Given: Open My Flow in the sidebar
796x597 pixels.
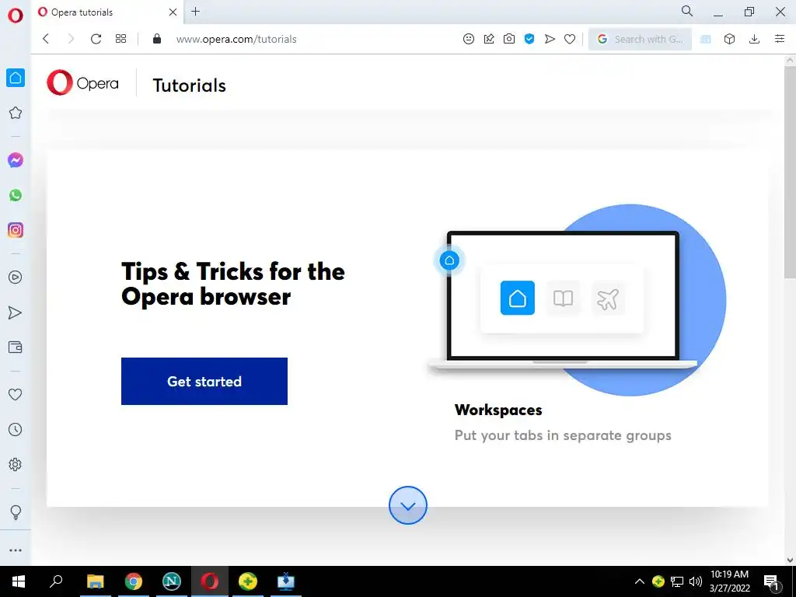Looking at the screenshot, I should click(x=16, y=312).
